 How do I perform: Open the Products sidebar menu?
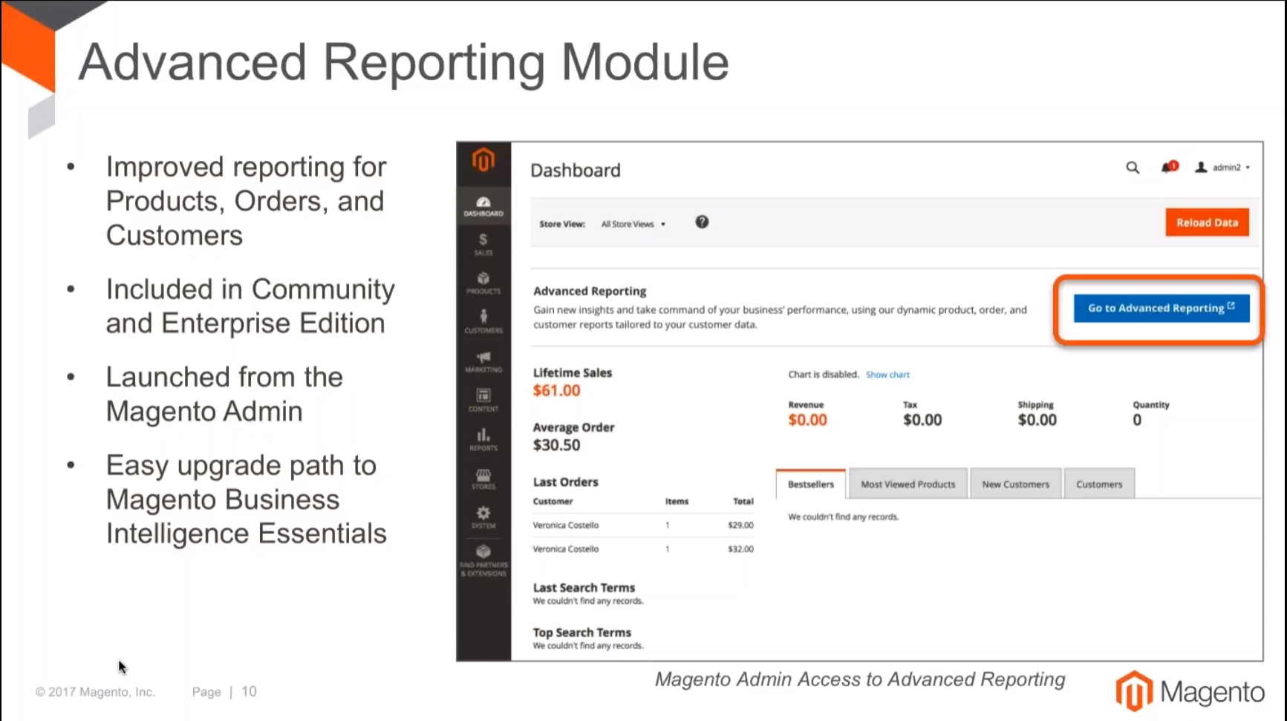pyautogui.click(x=483, y=283)
